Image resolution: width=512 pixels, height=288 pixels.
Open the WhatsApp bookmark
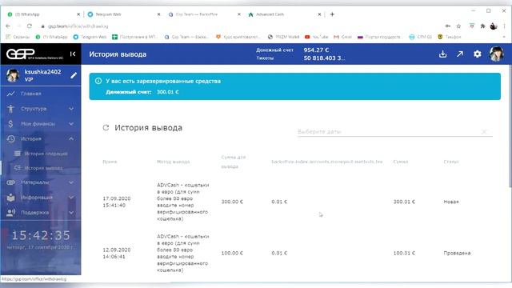point(51,37)
